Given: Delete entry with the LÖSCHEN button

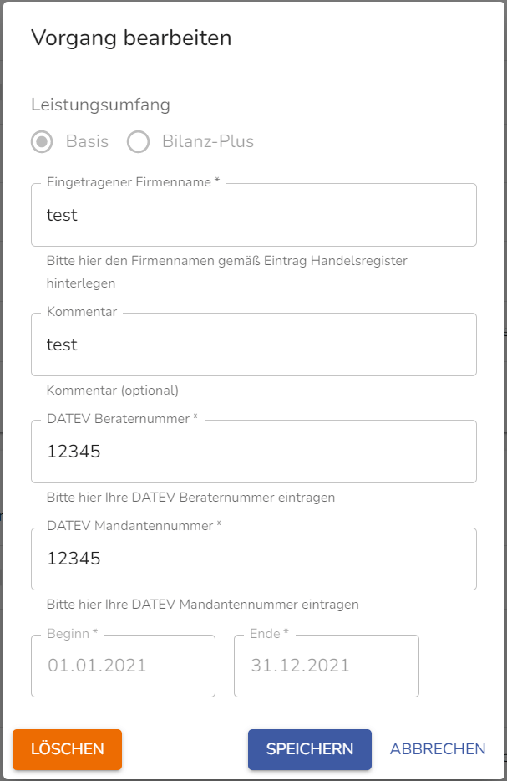Looking at the screenshot, I should [x=67, y=749].
